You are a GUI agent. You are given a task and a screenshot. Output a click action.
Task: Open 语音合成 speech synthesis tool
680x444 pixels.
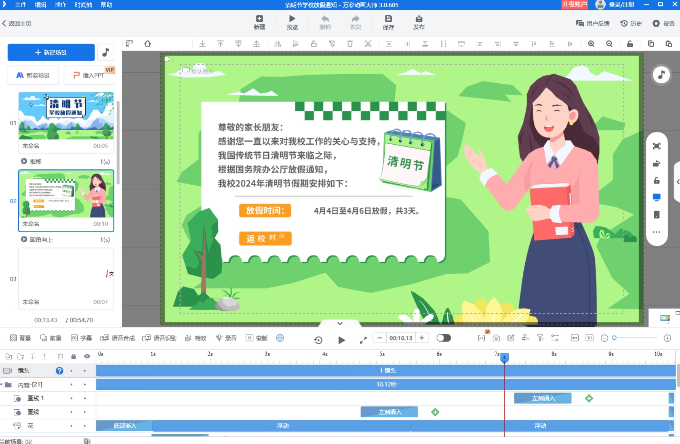(x=117, y=338)
